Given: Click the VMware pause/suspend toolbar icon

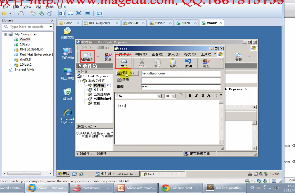Looking at the screenshot, I should (4, 13).
